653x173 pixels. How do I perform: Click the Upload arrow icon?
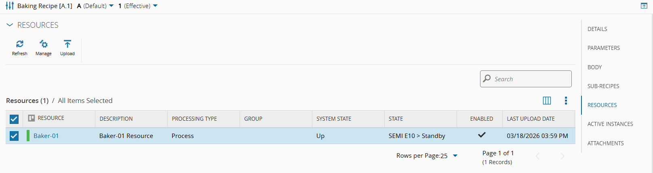pos(67,44)
